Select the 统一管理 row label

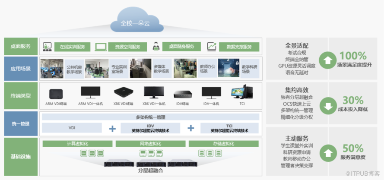[x=21, y=124]
